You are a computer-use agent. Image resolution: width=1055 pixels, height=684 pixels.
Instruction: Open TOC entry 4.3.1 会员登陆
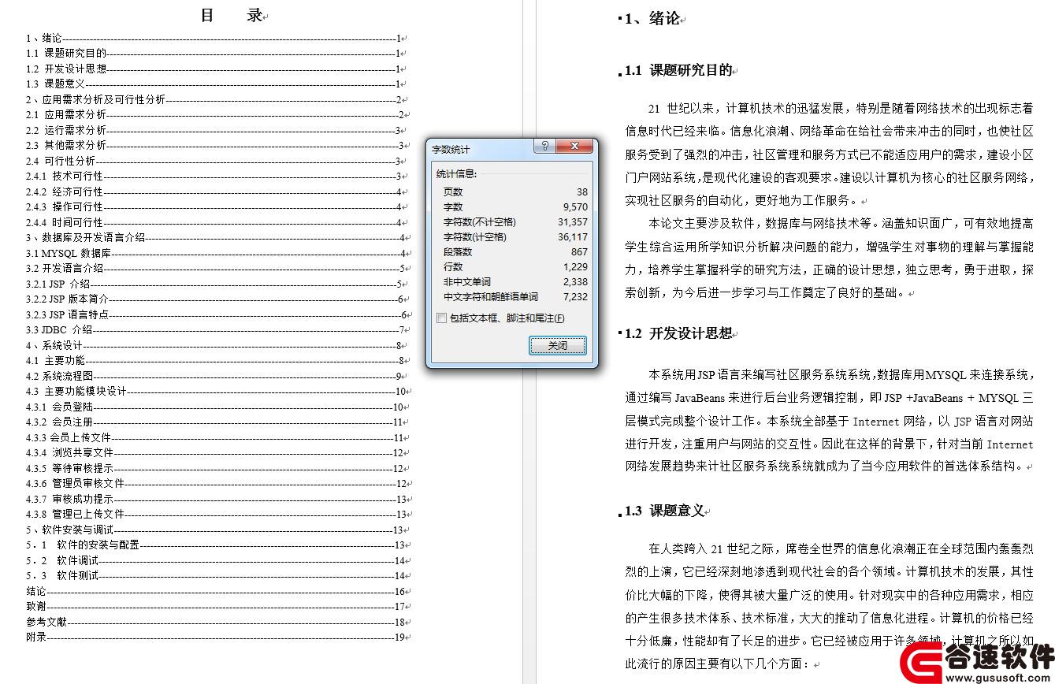(218, 407)
